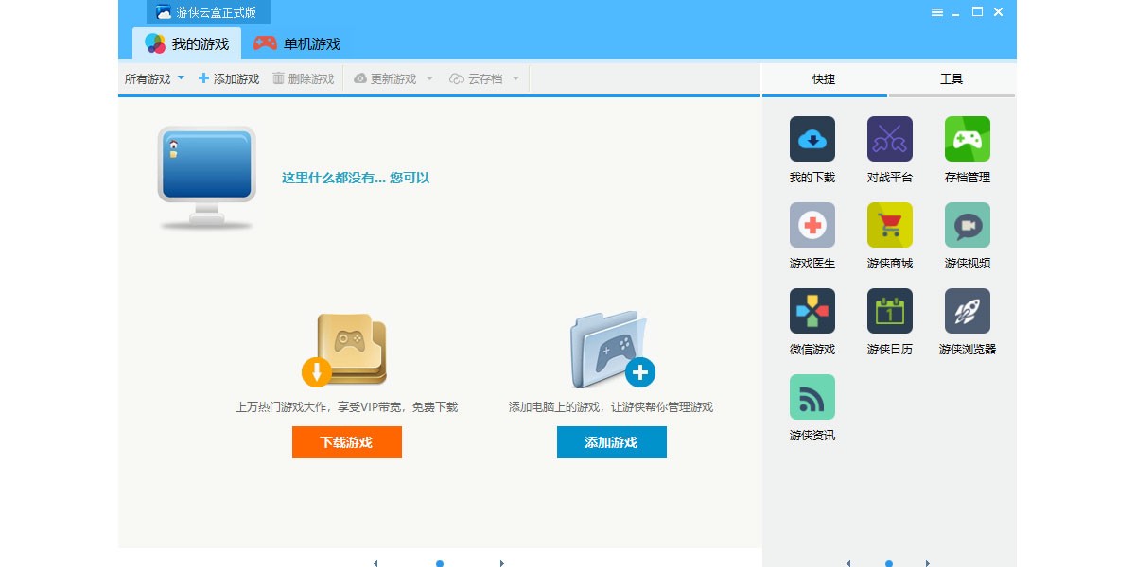Open 我的下载 download icon

(x=812, y=139)
